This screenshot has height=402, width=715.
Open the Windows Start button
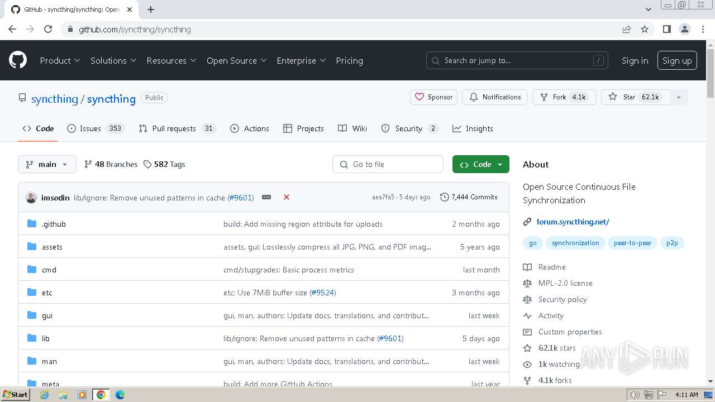(x=15, y=395)
